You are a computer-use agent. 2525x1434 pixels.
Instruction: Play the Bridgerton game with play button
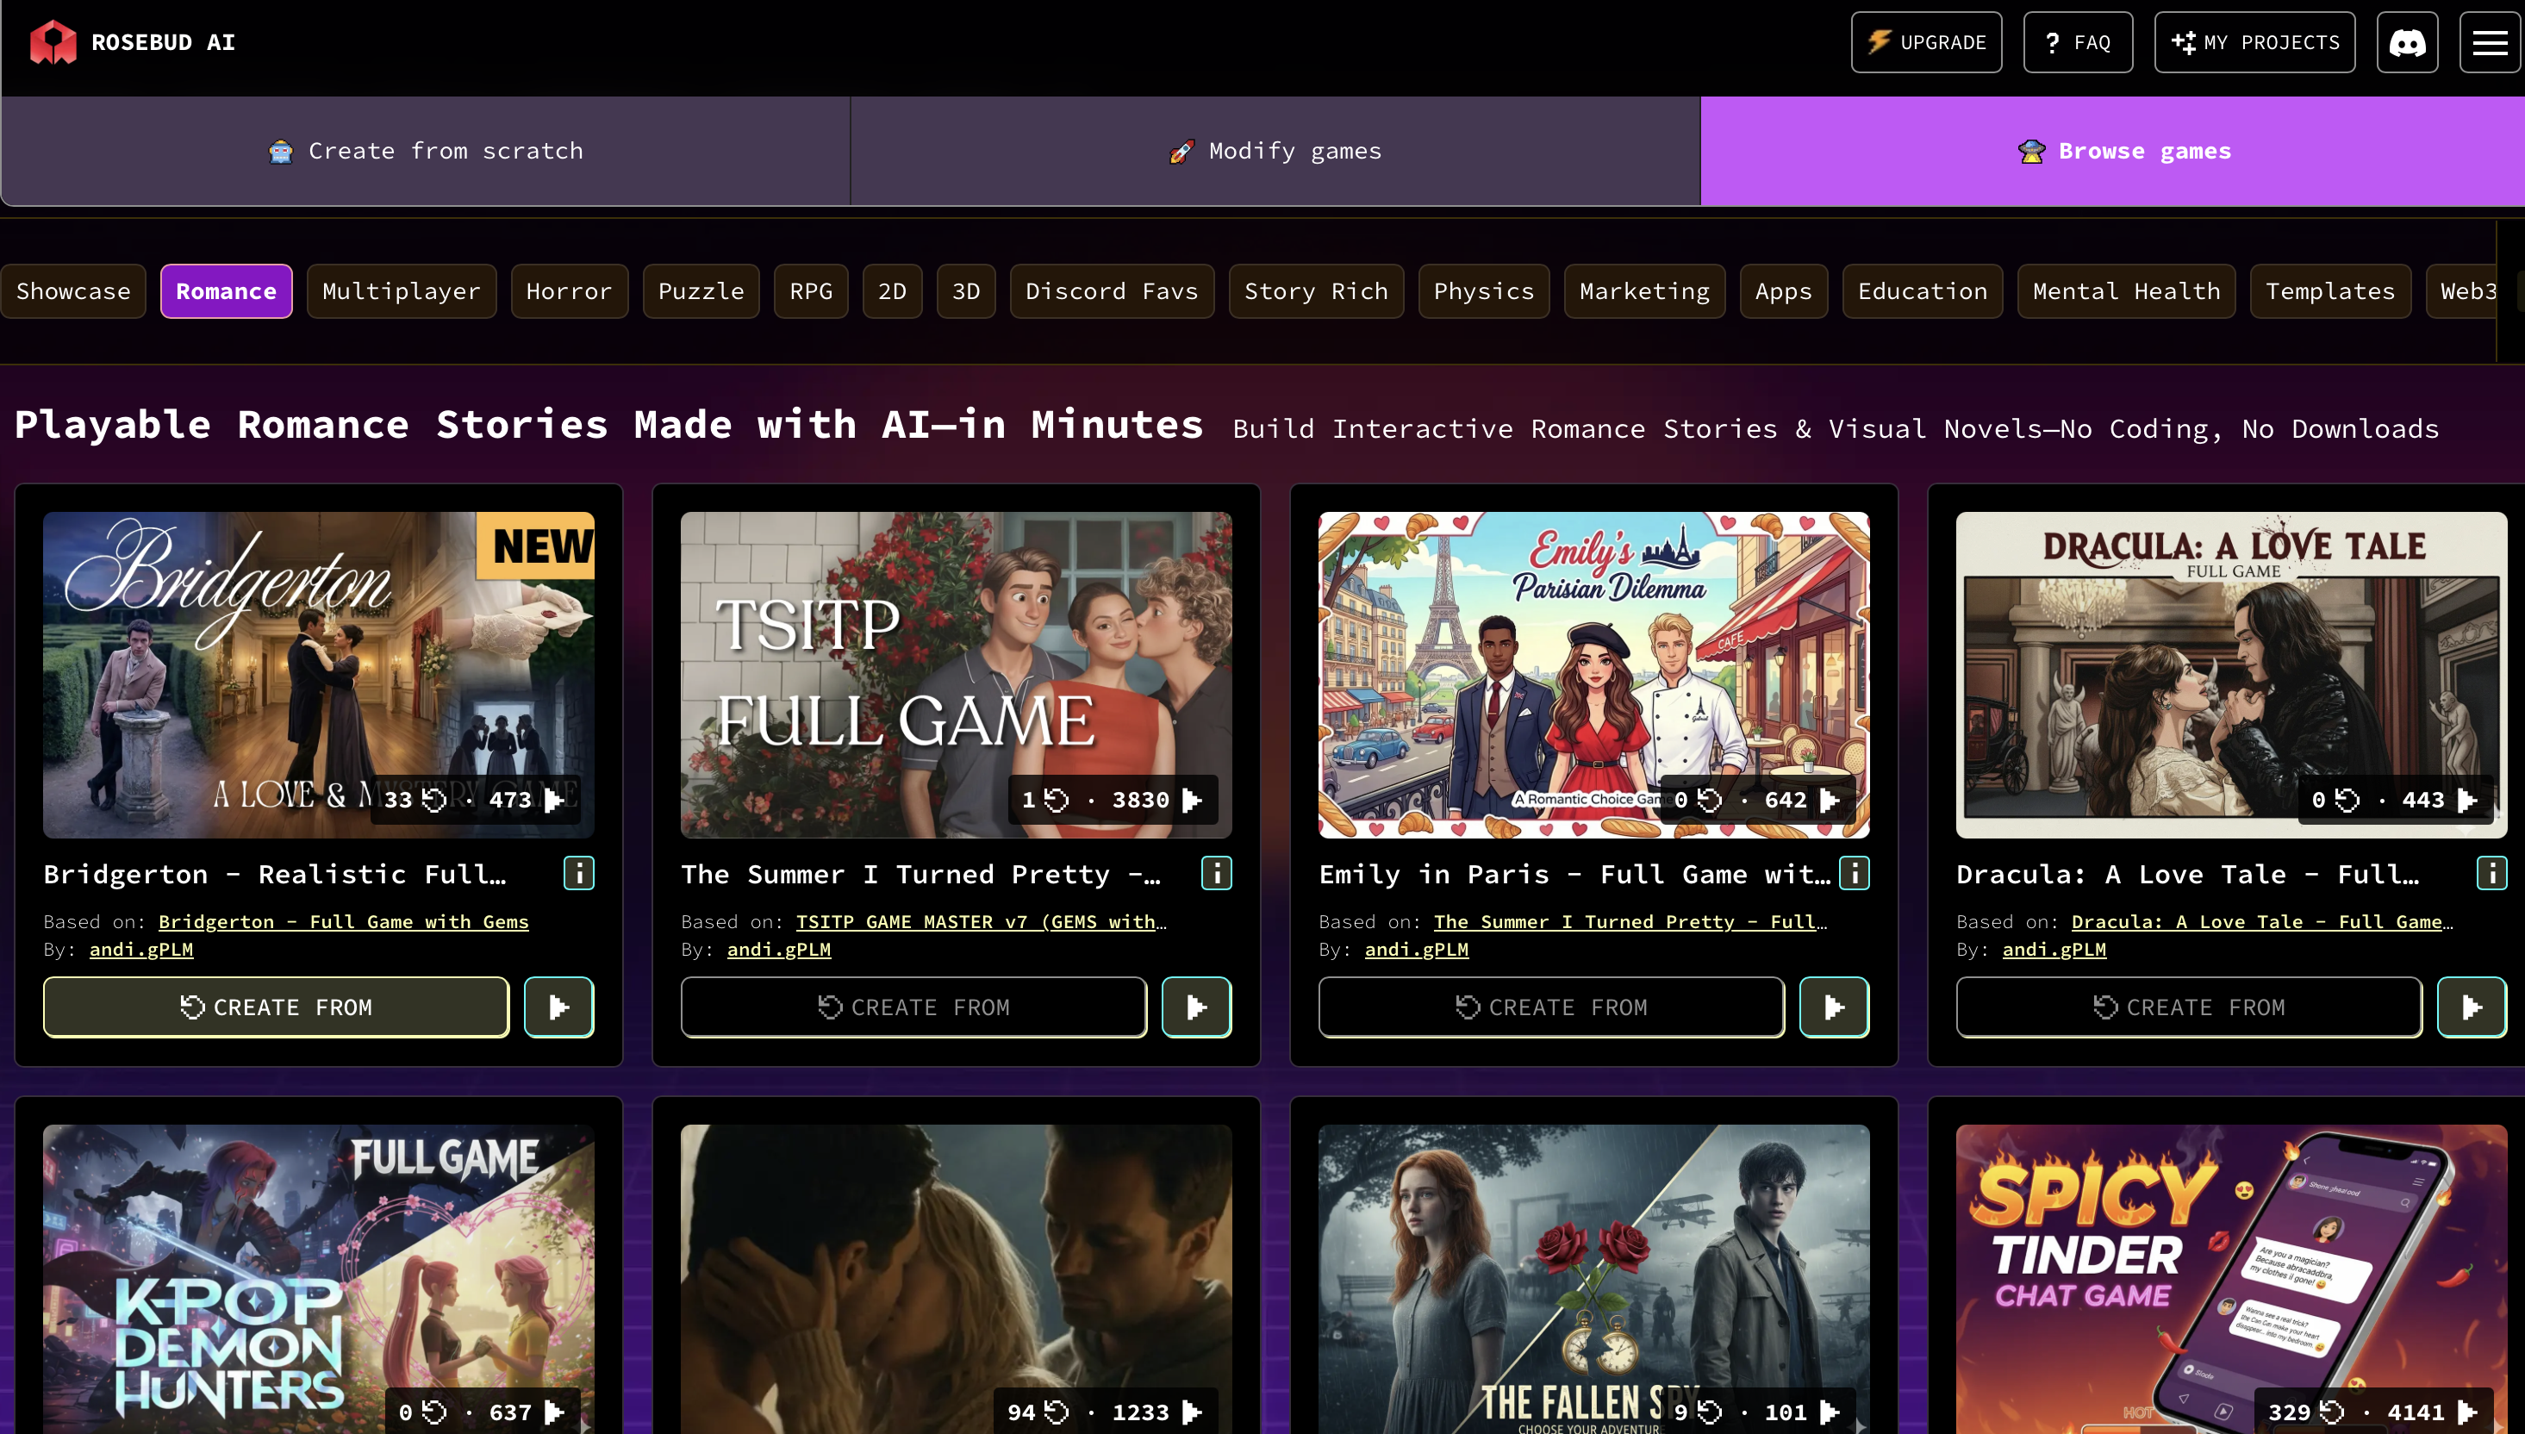(x=558, y=1007)
